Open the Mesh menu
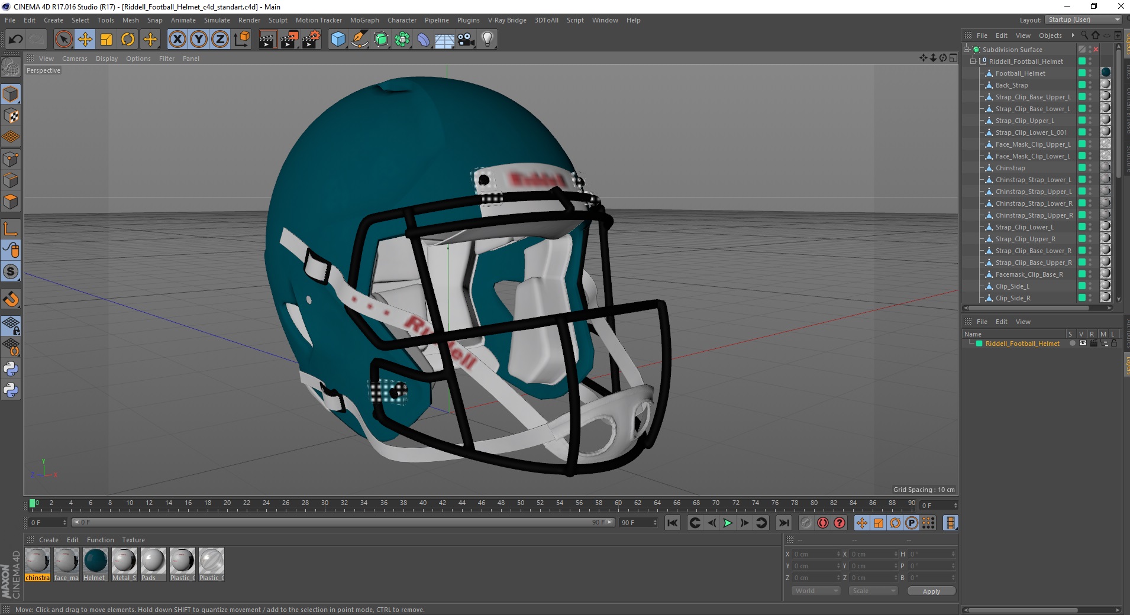1130x615 pixels. click(130, 20)
